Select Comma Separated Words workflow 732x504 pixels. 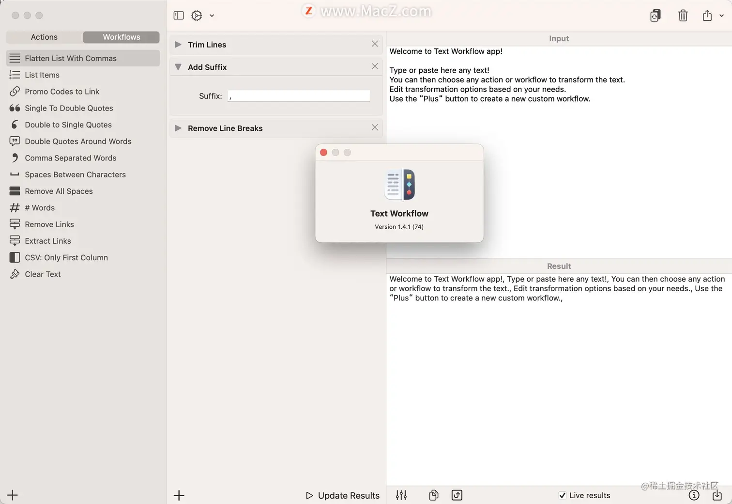(83, 158)
